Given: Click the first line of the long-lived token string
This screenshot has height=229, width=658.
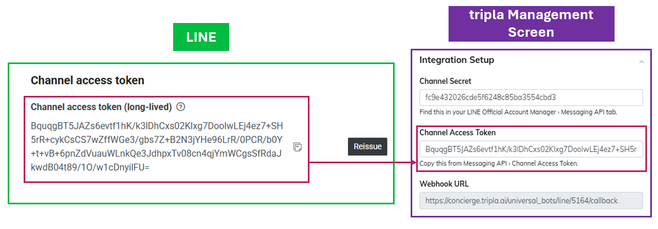Looking at the screenshot, I should pyautogui.click(x=157, y=125).
